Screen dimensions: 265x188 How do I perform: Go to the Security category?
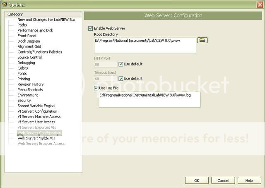[x=24, y=101]
